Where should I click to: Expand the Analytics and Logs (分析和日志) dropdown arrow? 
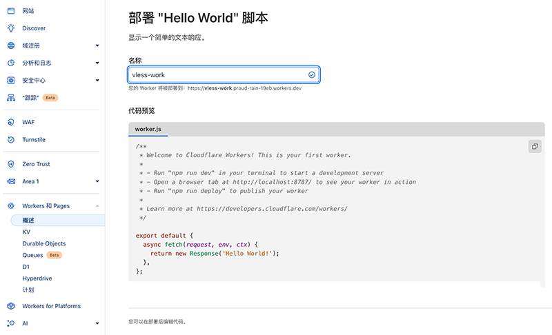pos(97,63)
